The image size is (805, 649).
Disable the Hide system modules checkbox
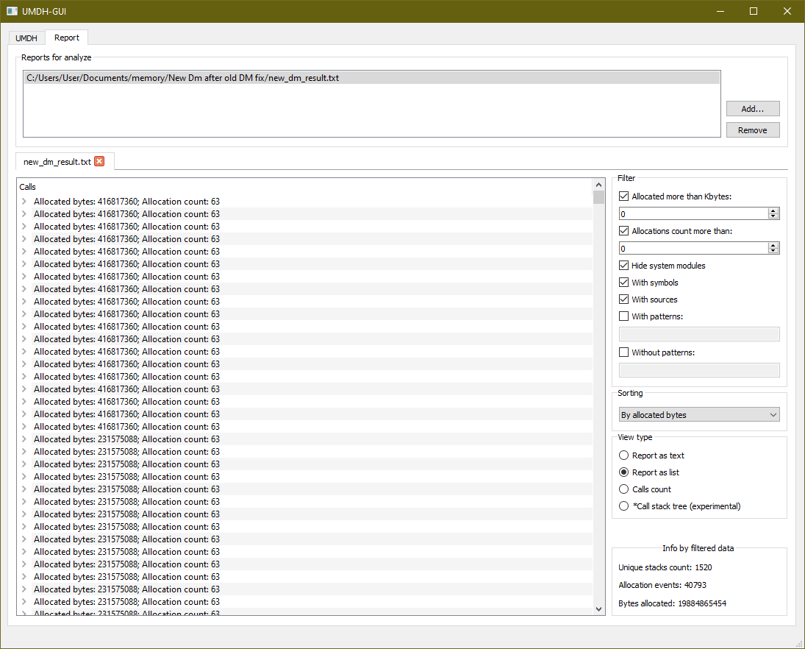click(623, 265)
